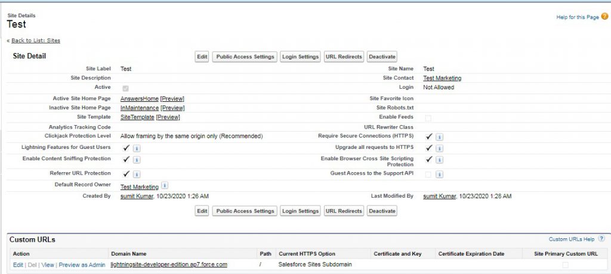This screenshot has height=274, width=611.
Task: Preview the AnswersHome active site home page
Action: coord(172,98)
